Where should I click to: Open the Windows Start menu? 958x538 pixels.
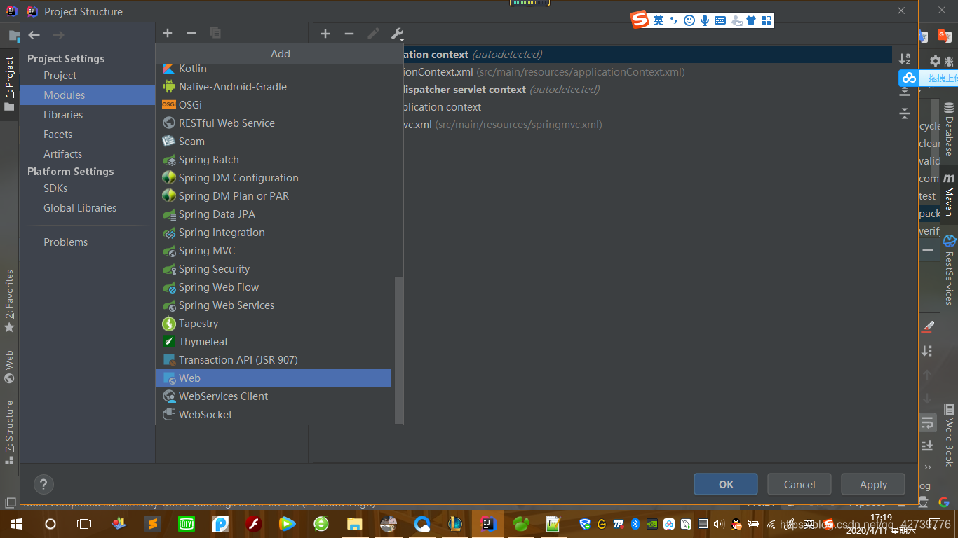point(16,524)
